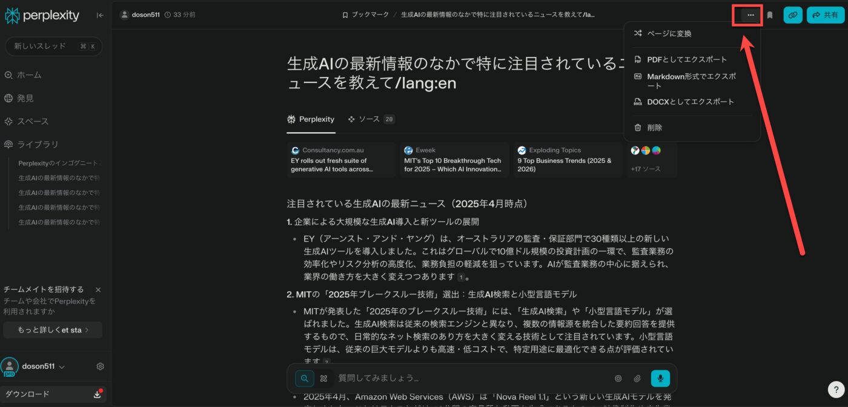848x407 pixels.
Task: Select Markdown形式でエクスポート menu entry
Action: (691, 81)
